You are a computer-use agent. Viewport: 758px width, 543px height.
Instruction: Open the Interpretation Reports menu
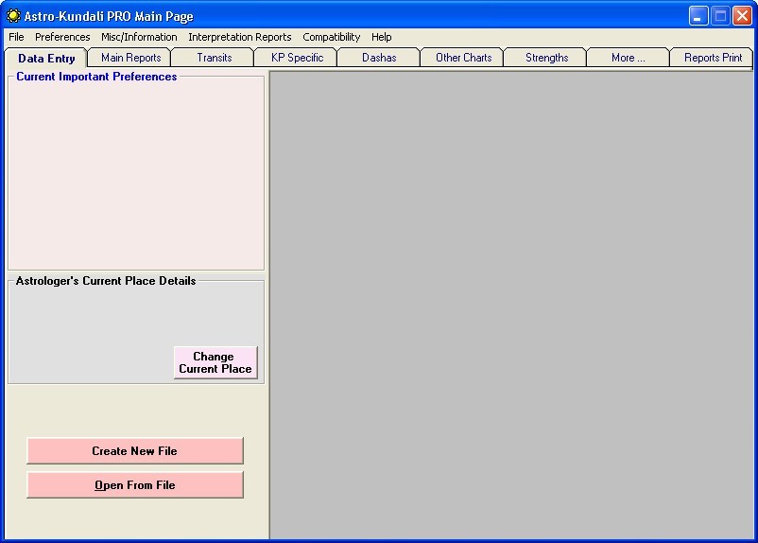[240, 37]
